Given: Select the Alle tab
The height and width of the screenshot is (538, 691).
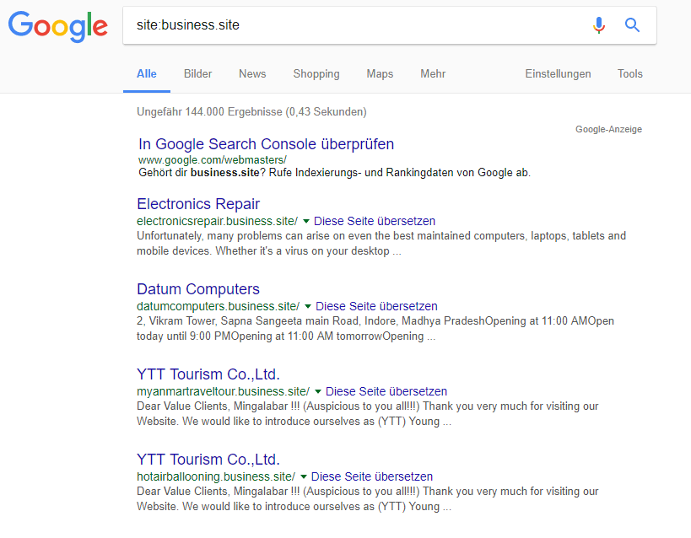Looking at the screenshot, I should (146, 73).
